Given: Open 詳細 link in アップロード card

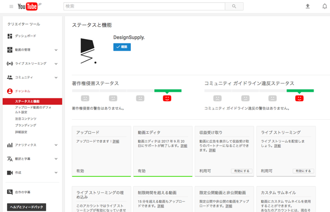Looking at the screenshot, I should (x=116, y=141).
